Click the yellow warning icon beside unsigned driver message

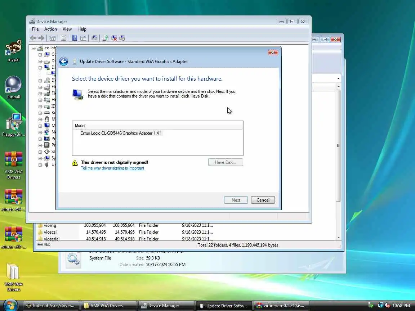pos(75,163)
